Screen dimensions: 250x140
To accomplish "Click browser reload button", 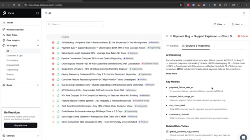I will pos(14,5).
